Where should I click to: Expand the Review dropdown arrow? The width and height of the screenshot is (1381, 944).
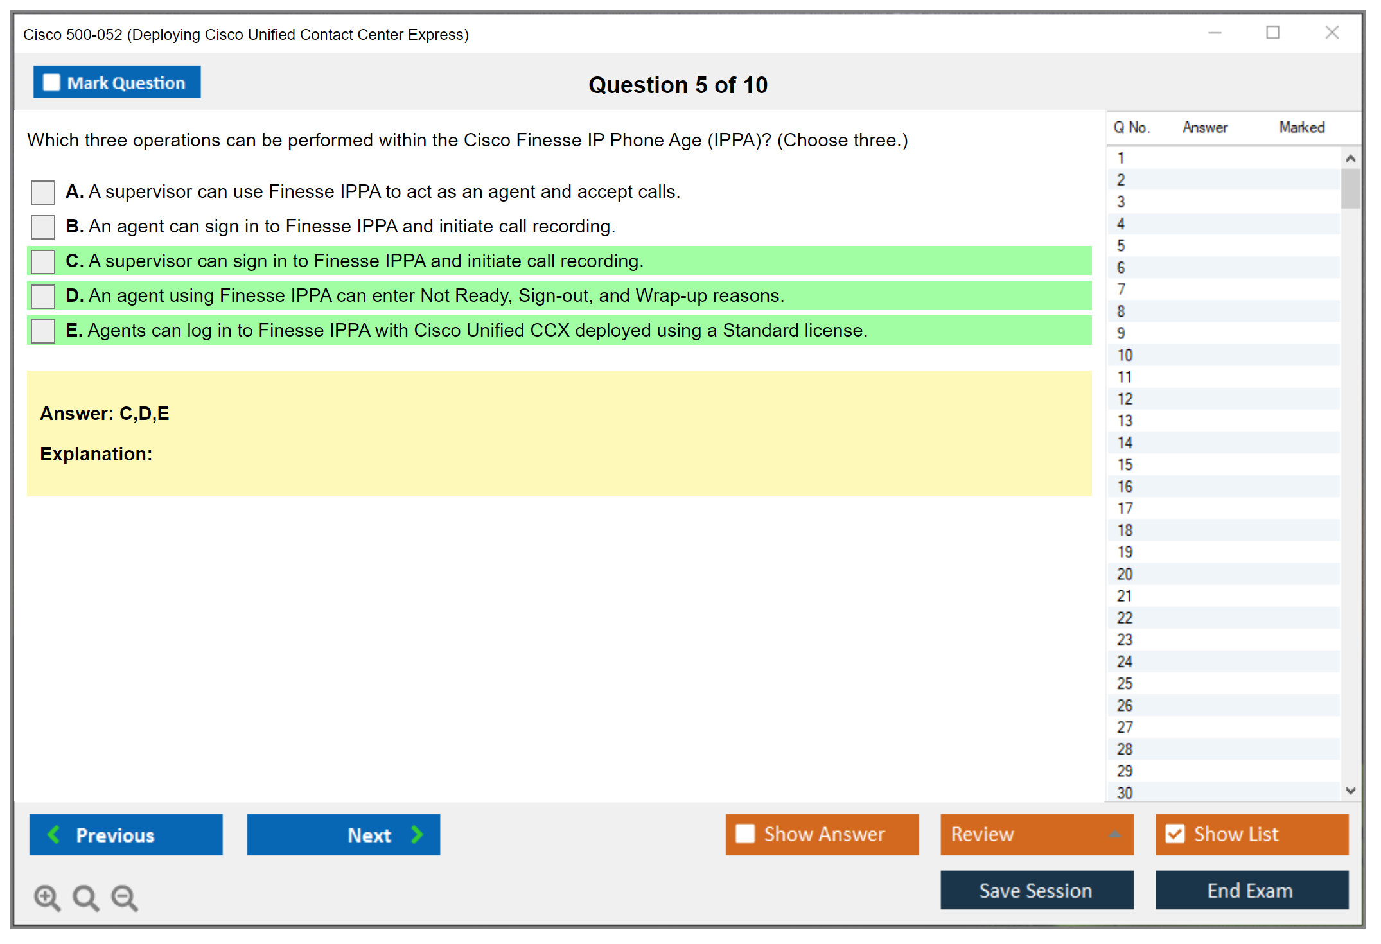(1114, 834)
